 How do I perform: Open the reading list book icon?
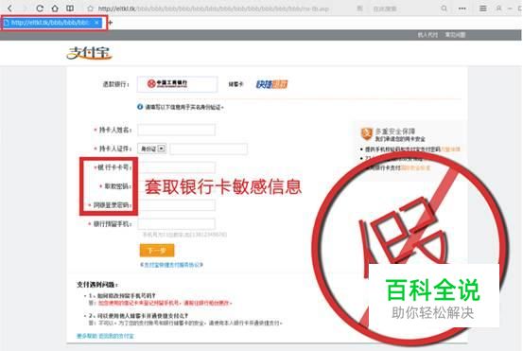(x=70, y=8)
